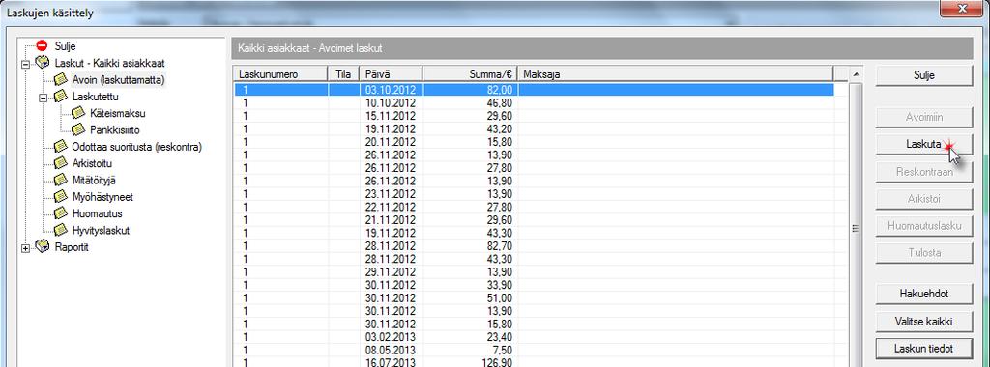
Task: Click the Tulosta button
Action: tap(923, 253)
